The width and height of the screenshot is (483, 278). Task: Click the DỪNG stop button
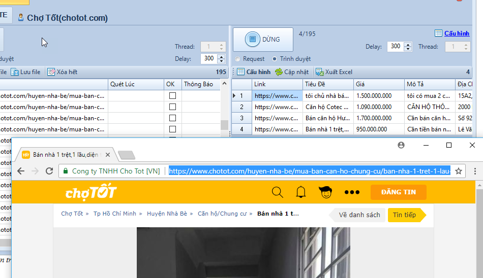263,40
